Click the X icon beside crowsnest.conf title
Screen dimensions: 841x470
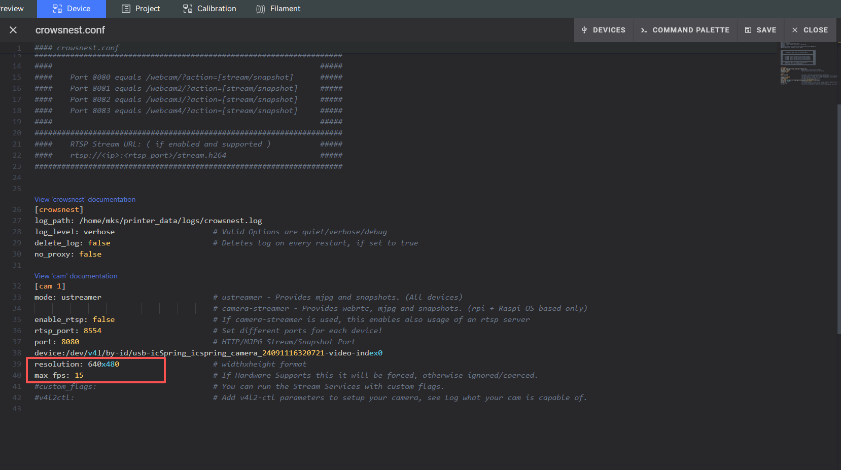click(x=13, y=30)
